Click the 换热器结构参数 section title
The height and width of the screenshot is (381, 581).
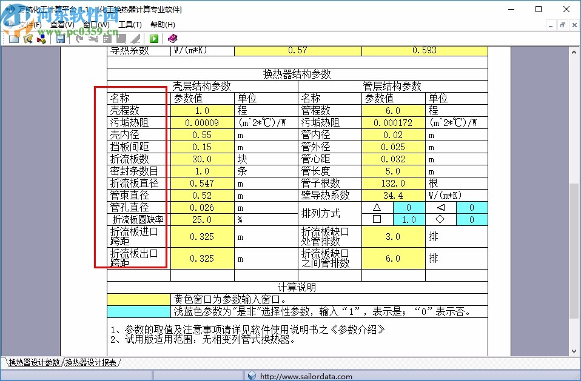tap(297, 74)
